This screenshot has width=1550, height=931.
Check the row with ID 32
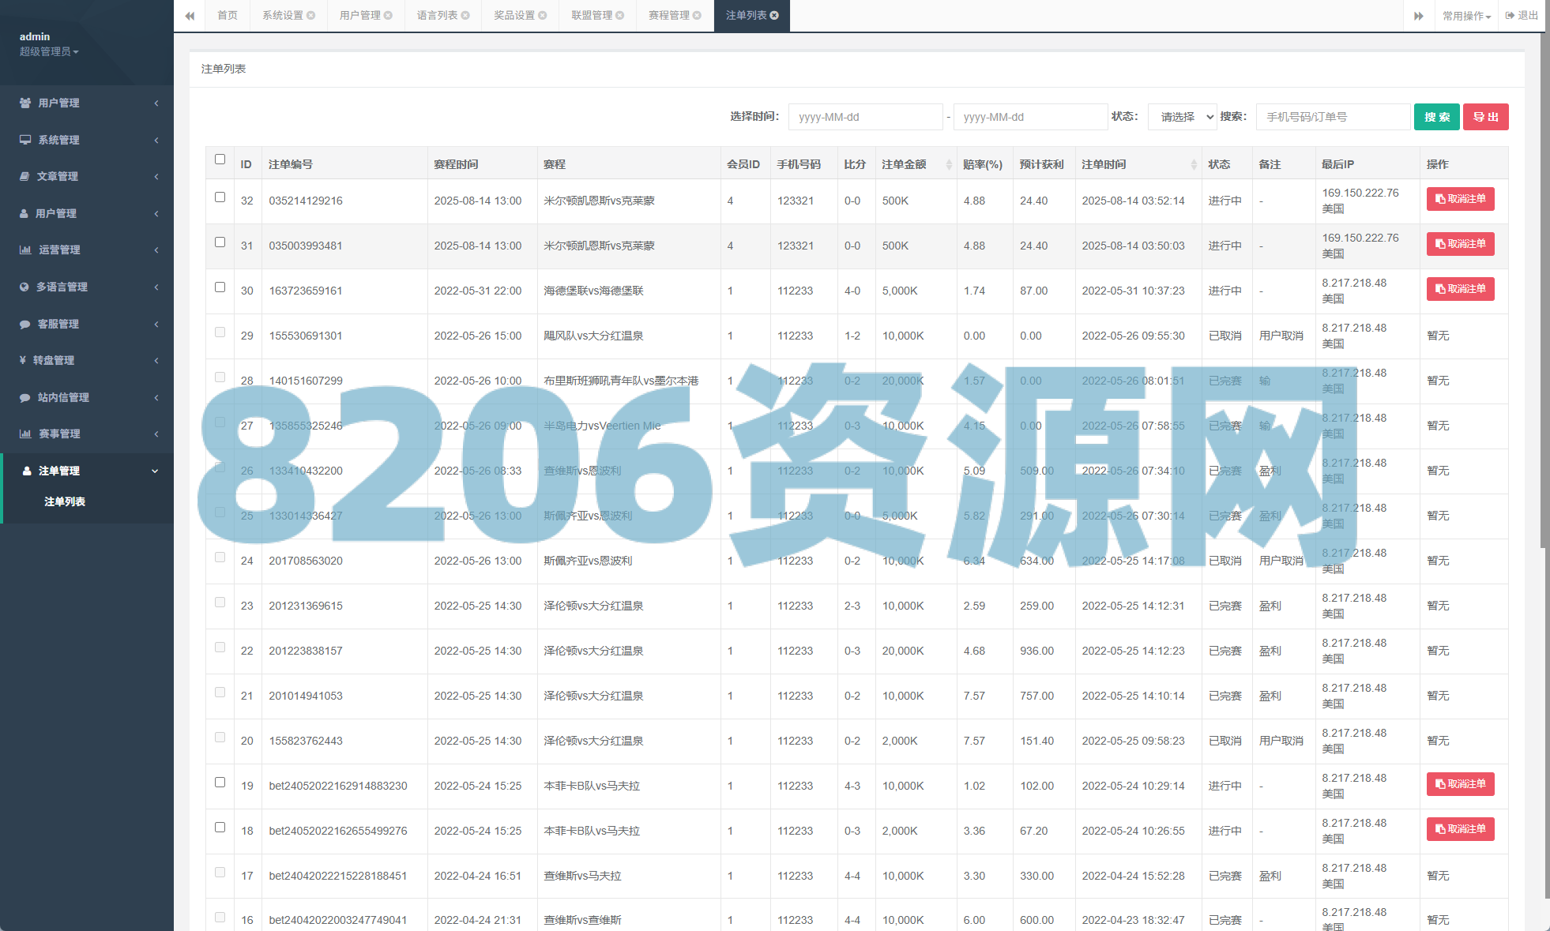pyautogui.click(x=220, y=197)
